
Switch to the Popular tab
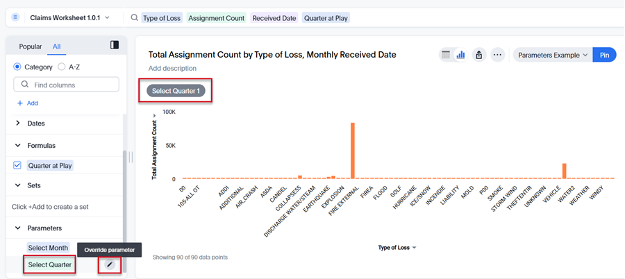(x=31, y=46)
